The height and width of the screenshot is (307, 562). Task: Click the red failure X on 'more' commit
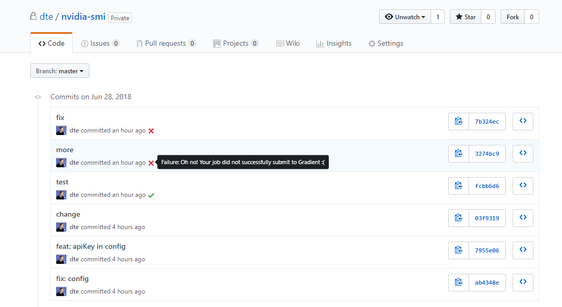coord(151,163)
